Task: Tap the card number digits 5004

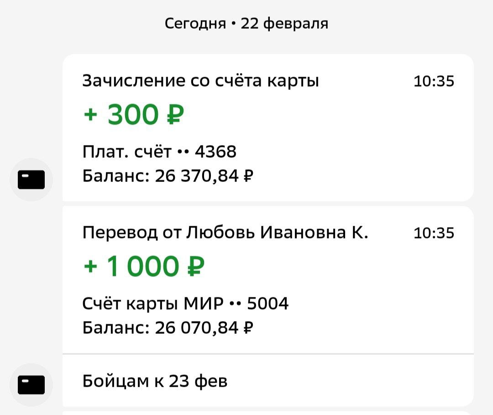Action: click(x=268, y=304)
